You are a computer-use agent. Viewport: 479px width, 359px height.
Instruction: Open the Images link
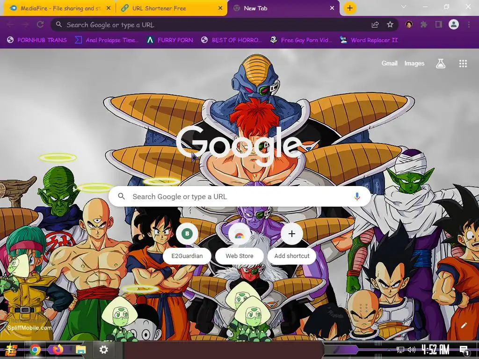[x=414, y=64]
